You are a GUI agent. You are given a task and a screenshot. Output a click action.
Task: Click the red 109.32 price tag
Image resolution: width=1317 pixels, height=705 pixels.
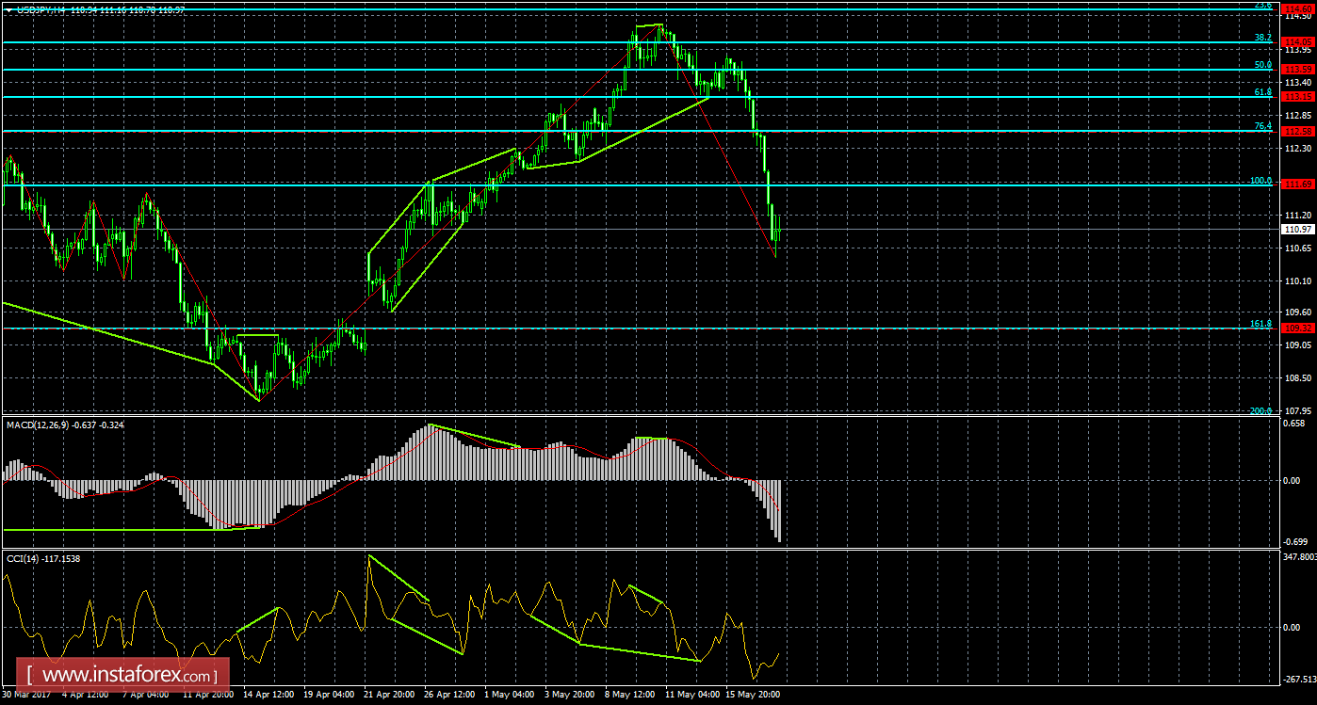point(1298,328)
